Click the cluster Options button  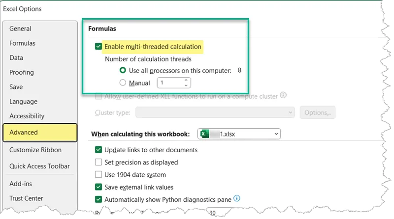point(317,112)
